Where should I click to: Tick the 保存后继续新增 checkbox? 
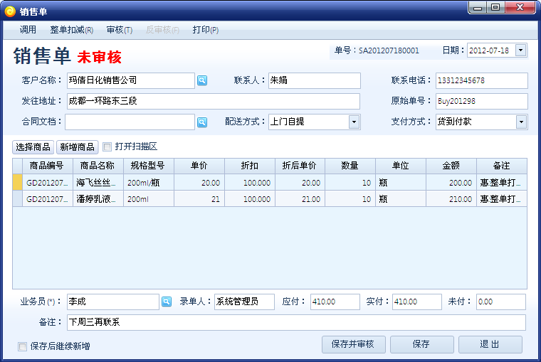(23, 346)
